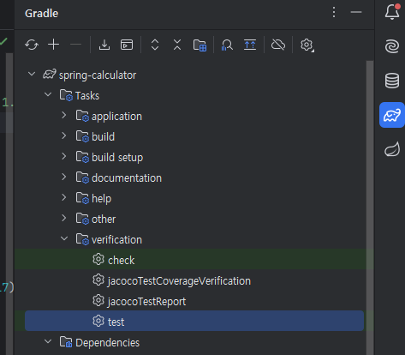Sync all Gradle projects with the reload icon

point(32,45)
